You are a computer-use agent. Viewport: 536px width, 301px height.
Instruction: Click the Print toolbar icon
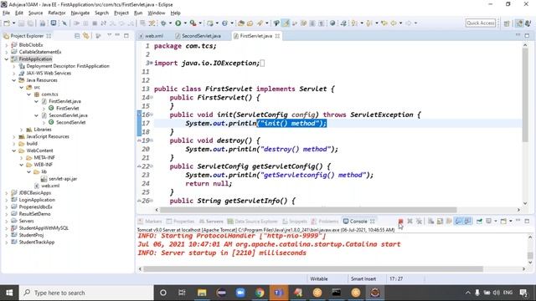coord(43,23)
